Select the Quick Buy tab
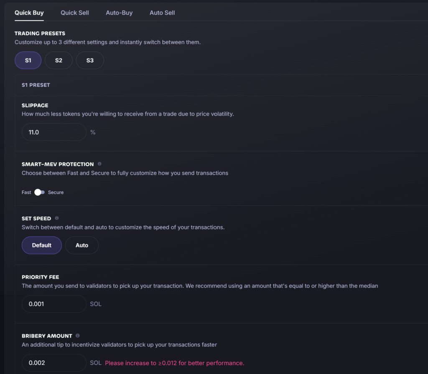Screen dimensions: 428x374 point(29,13)
